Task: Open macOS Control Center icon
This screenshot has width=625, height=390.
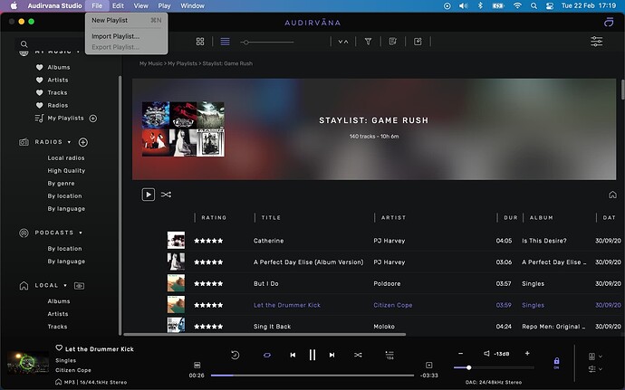Action: pos(550,6)
